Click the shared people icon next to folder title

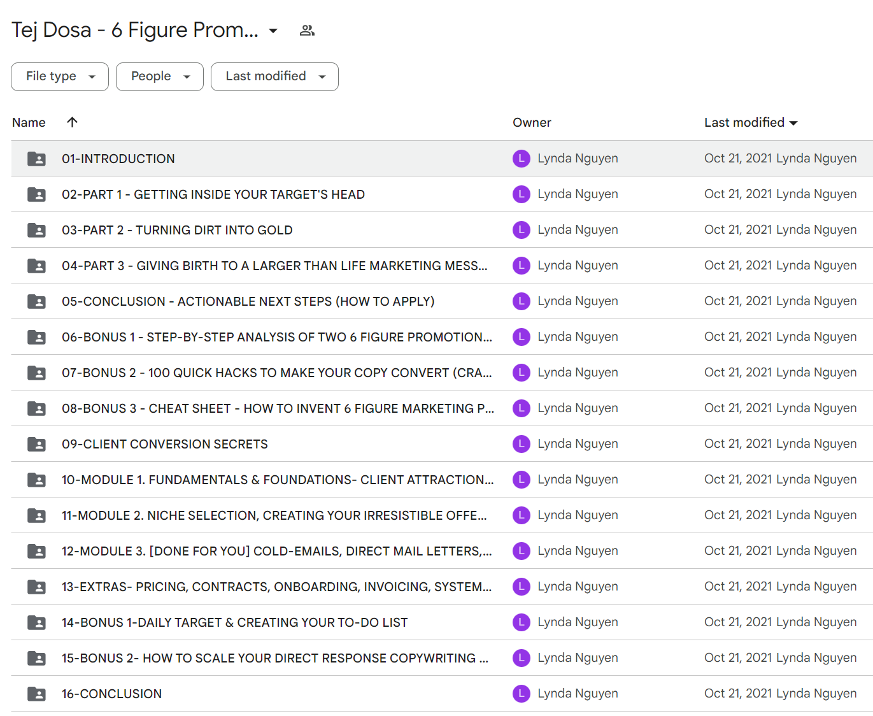(307, 31)
